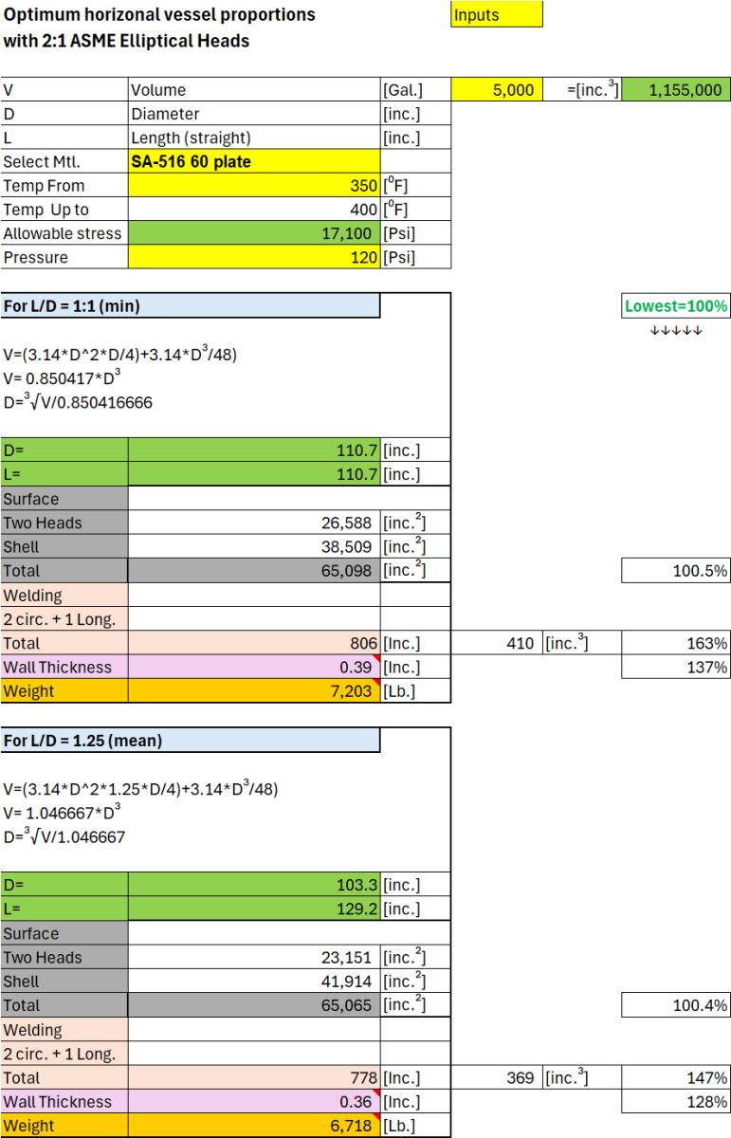
Task: Select the Temp From value 350
Action: [x=253, y=186]
